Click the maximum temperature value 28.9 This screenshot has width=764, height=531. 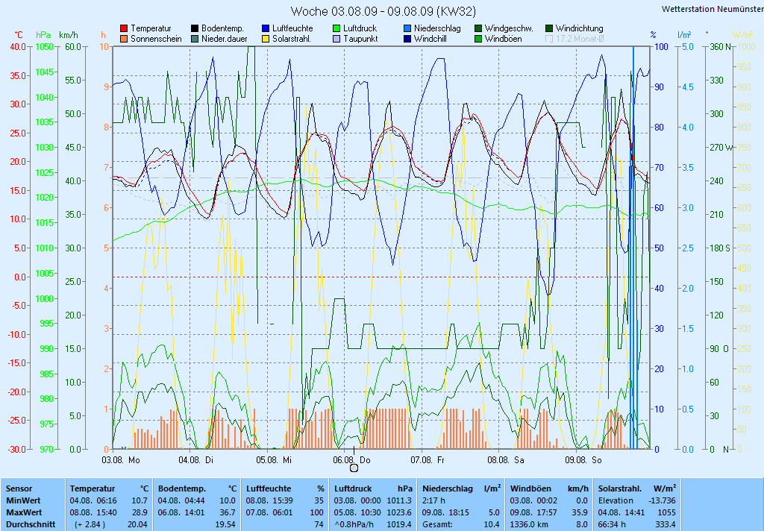coord(140,513)
